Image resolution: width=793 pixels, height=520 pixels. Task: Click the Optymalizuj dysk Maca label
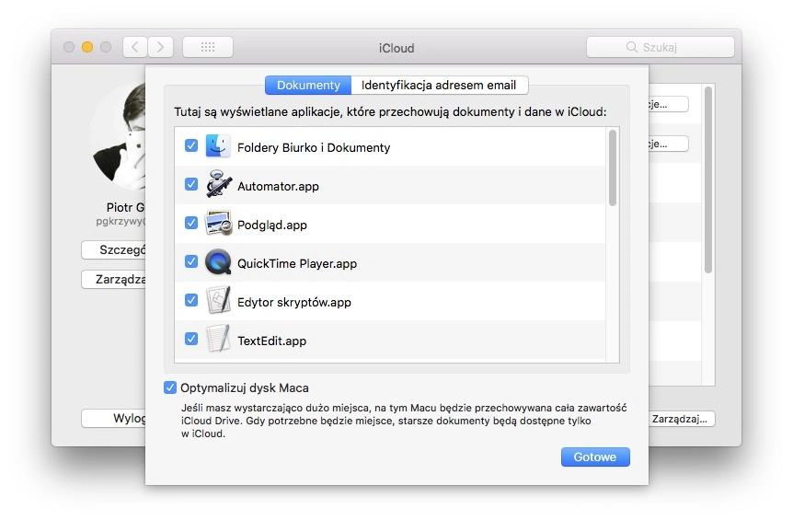click(x=245, y=388)
